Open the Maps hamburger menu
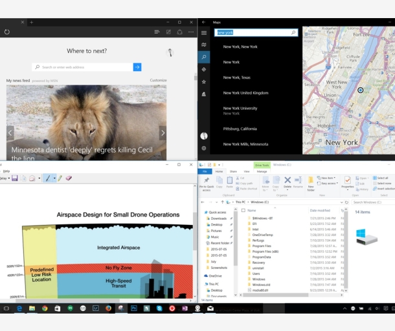This screenshot has height=331, width=395. [203, 32]
